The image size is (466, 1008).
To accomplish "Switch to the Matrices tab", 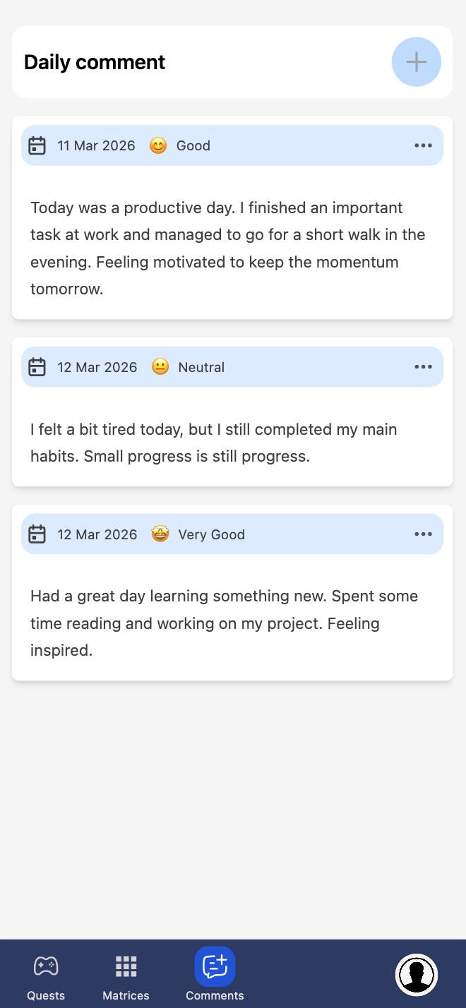I will (x=126, y=975).
